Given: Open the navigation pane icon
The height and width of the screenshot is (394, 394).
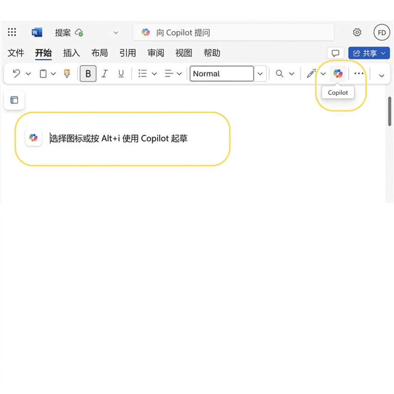Looking at the screenshot, I should click(14, 100).
